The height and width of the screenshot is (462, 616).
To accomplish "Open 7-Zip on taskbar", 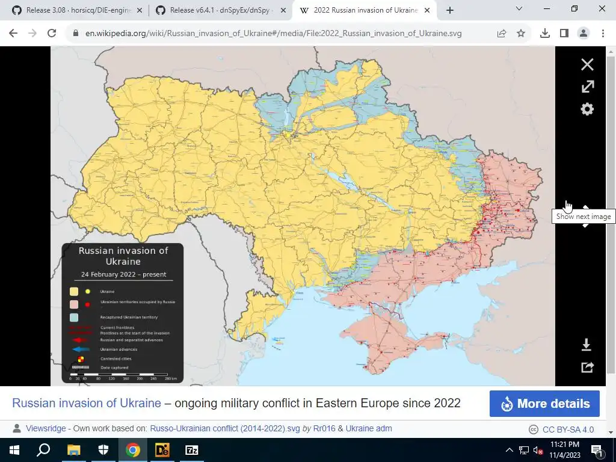I will (x=192, y=450).
